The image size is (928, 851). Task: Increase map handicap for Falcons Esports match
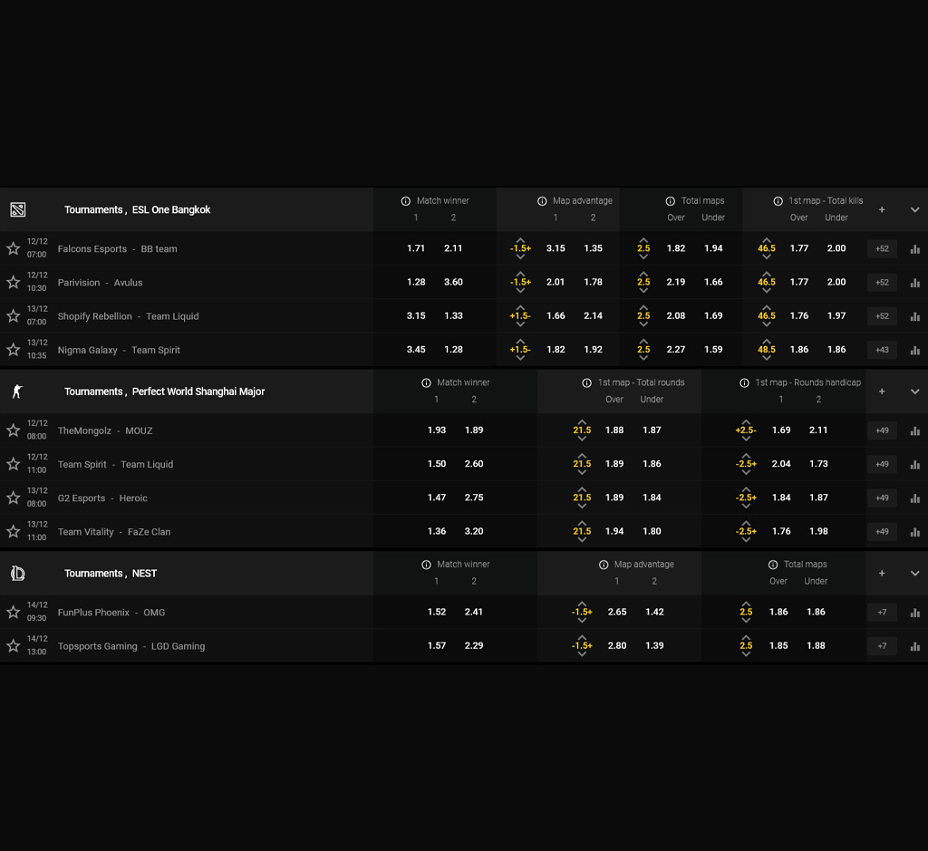point(520,240)
